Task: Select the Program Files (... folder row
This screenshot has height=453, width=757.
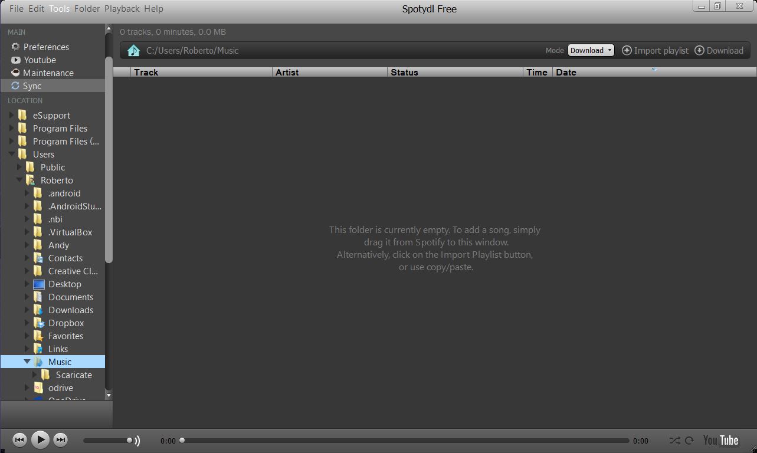Action: click(x=53, y=141)
